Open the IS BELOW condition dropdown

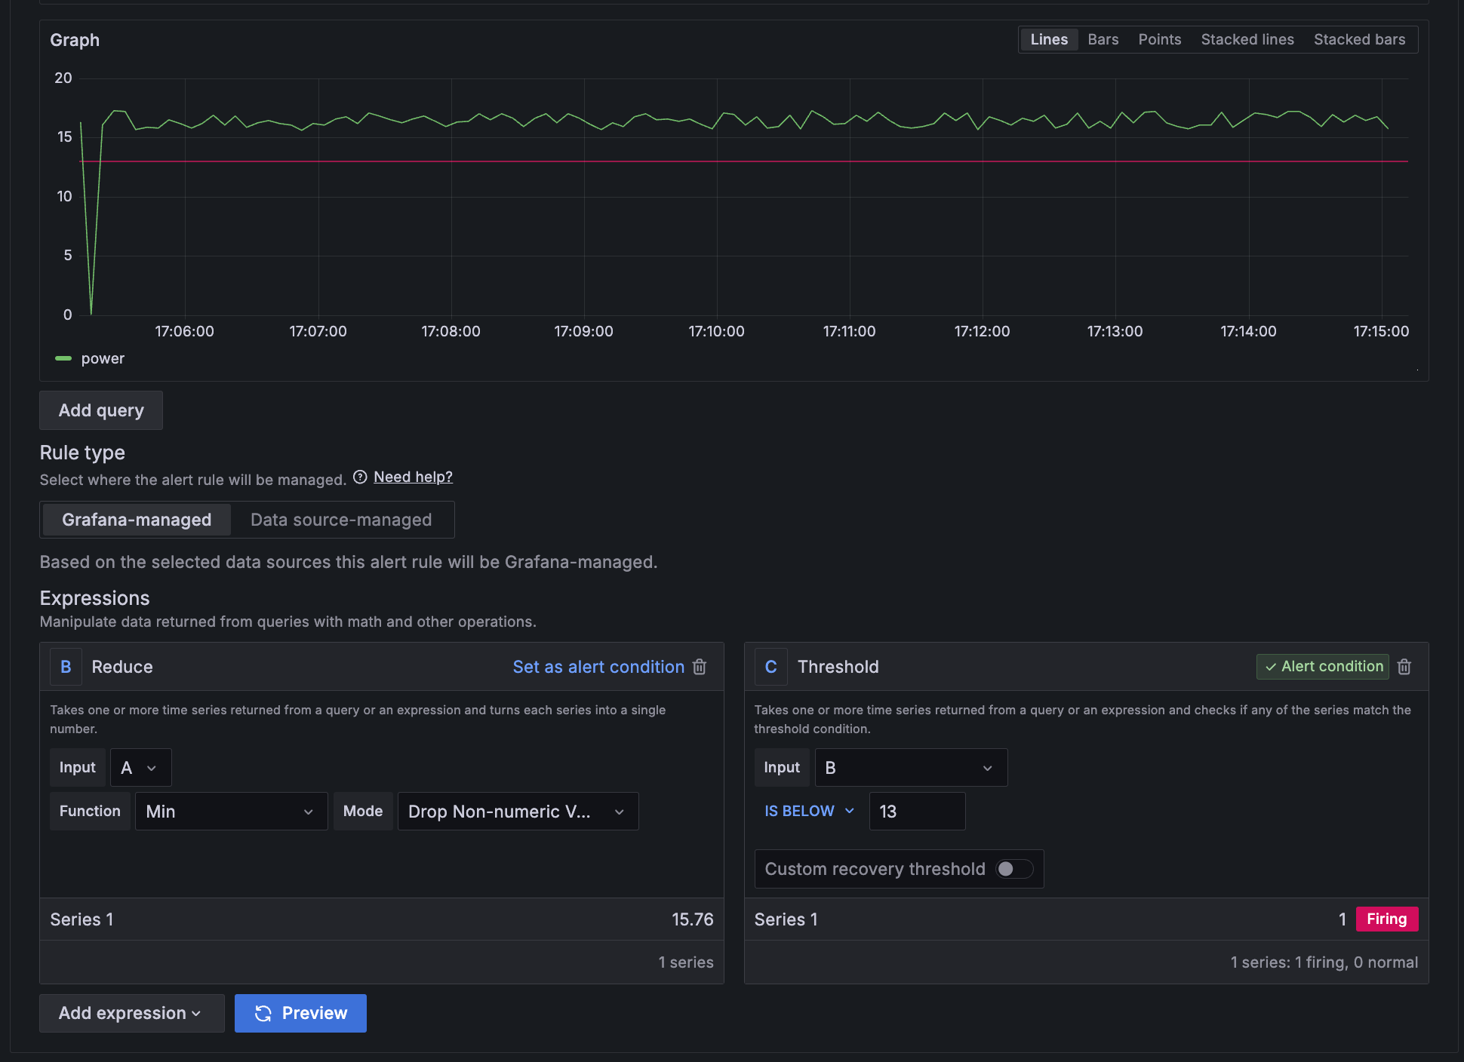coord(809,812)
